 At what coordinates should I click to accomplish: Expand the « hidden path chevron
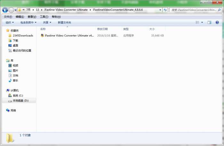(24, 10)
